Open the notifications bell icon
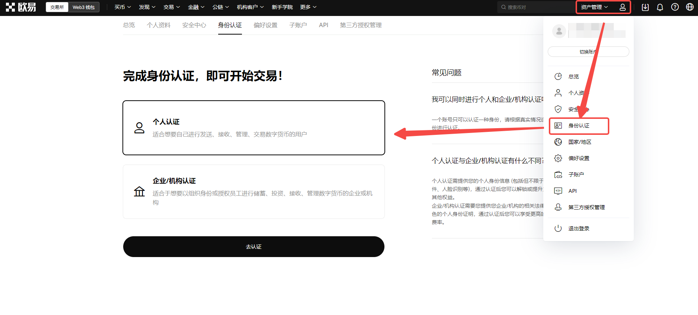 (660, 7)
